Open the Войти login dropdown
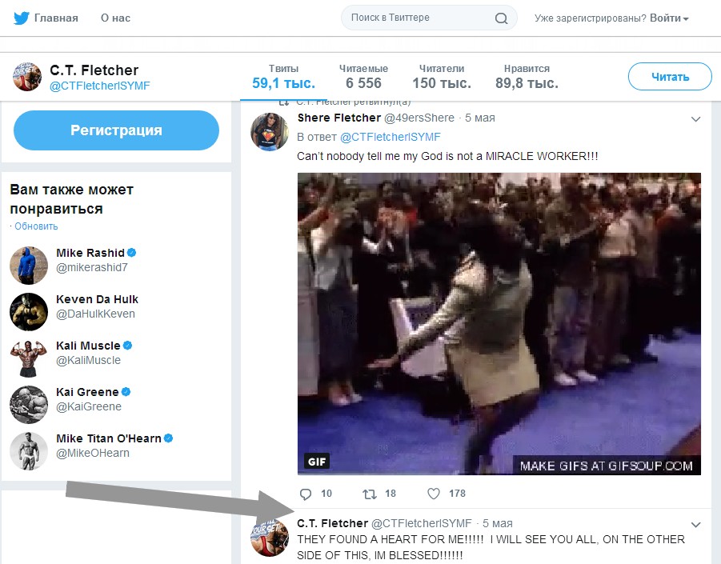The width and height of the screenshot is (721, 564). coord(669,18)
